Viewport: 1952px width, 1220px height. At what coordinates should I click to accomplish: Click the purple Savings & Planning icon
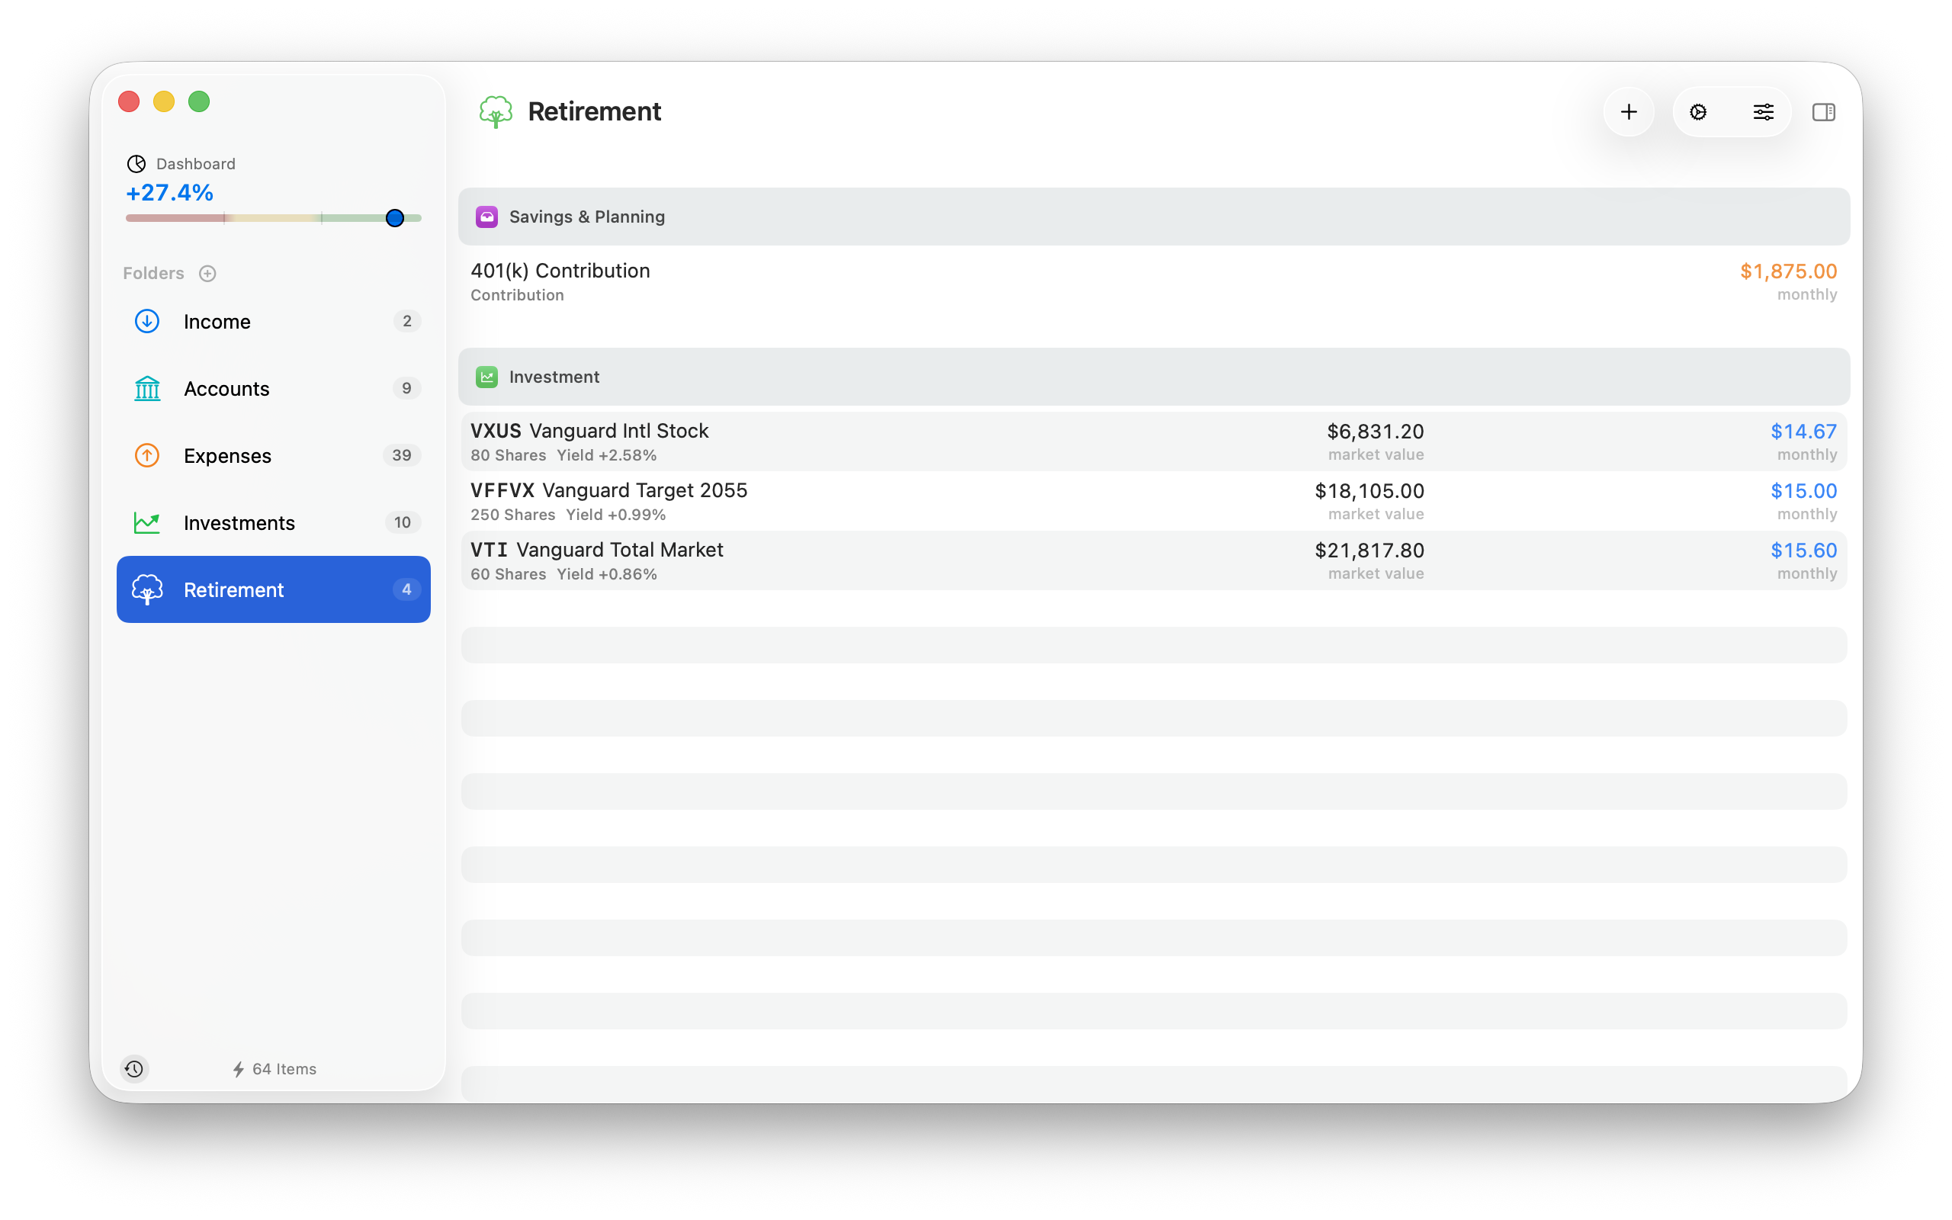point(486,217)
